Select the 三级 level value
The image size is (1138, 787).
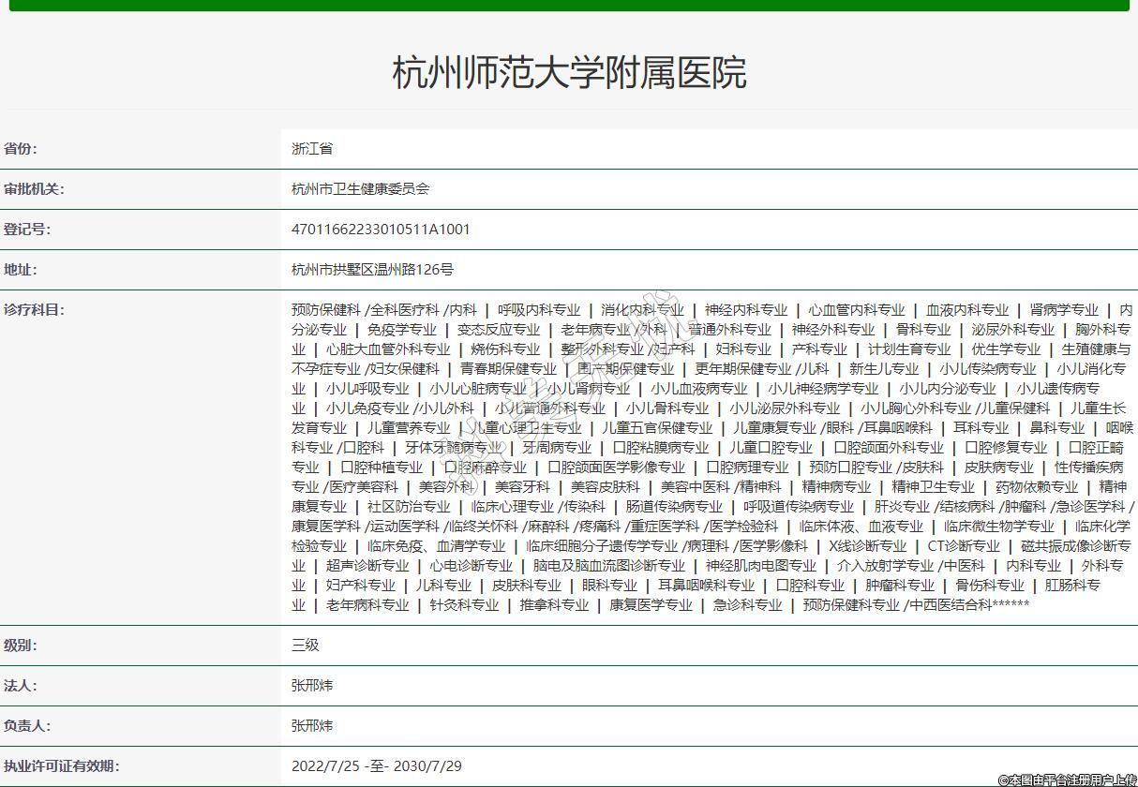tap(306, 645)
